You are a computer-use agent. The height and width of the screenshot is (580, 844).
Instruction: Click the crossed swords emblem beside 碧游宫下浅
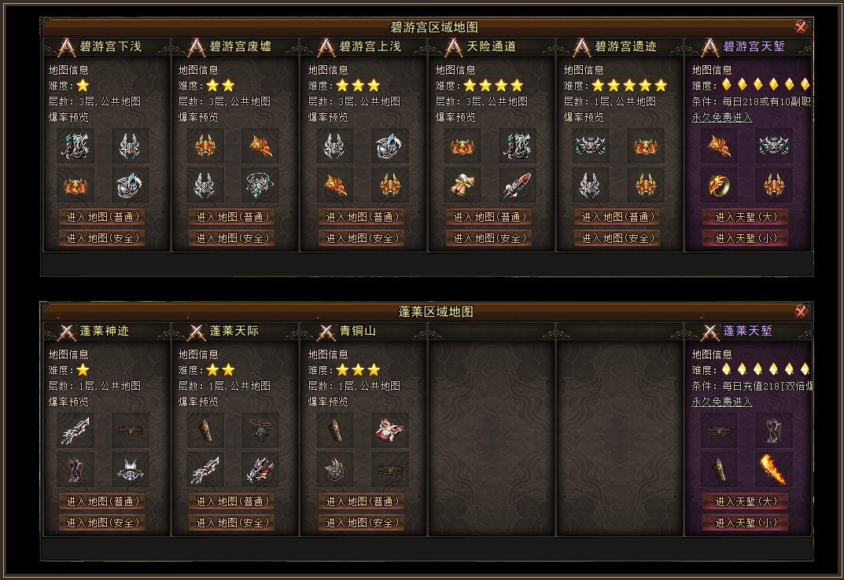coord(67,47)
